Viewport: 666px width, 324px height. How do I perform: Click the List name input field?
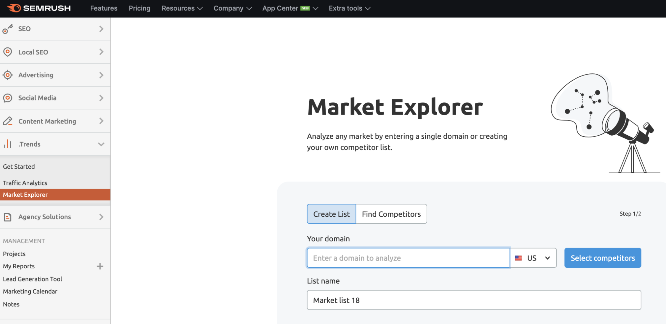click(x=474, y=300)
